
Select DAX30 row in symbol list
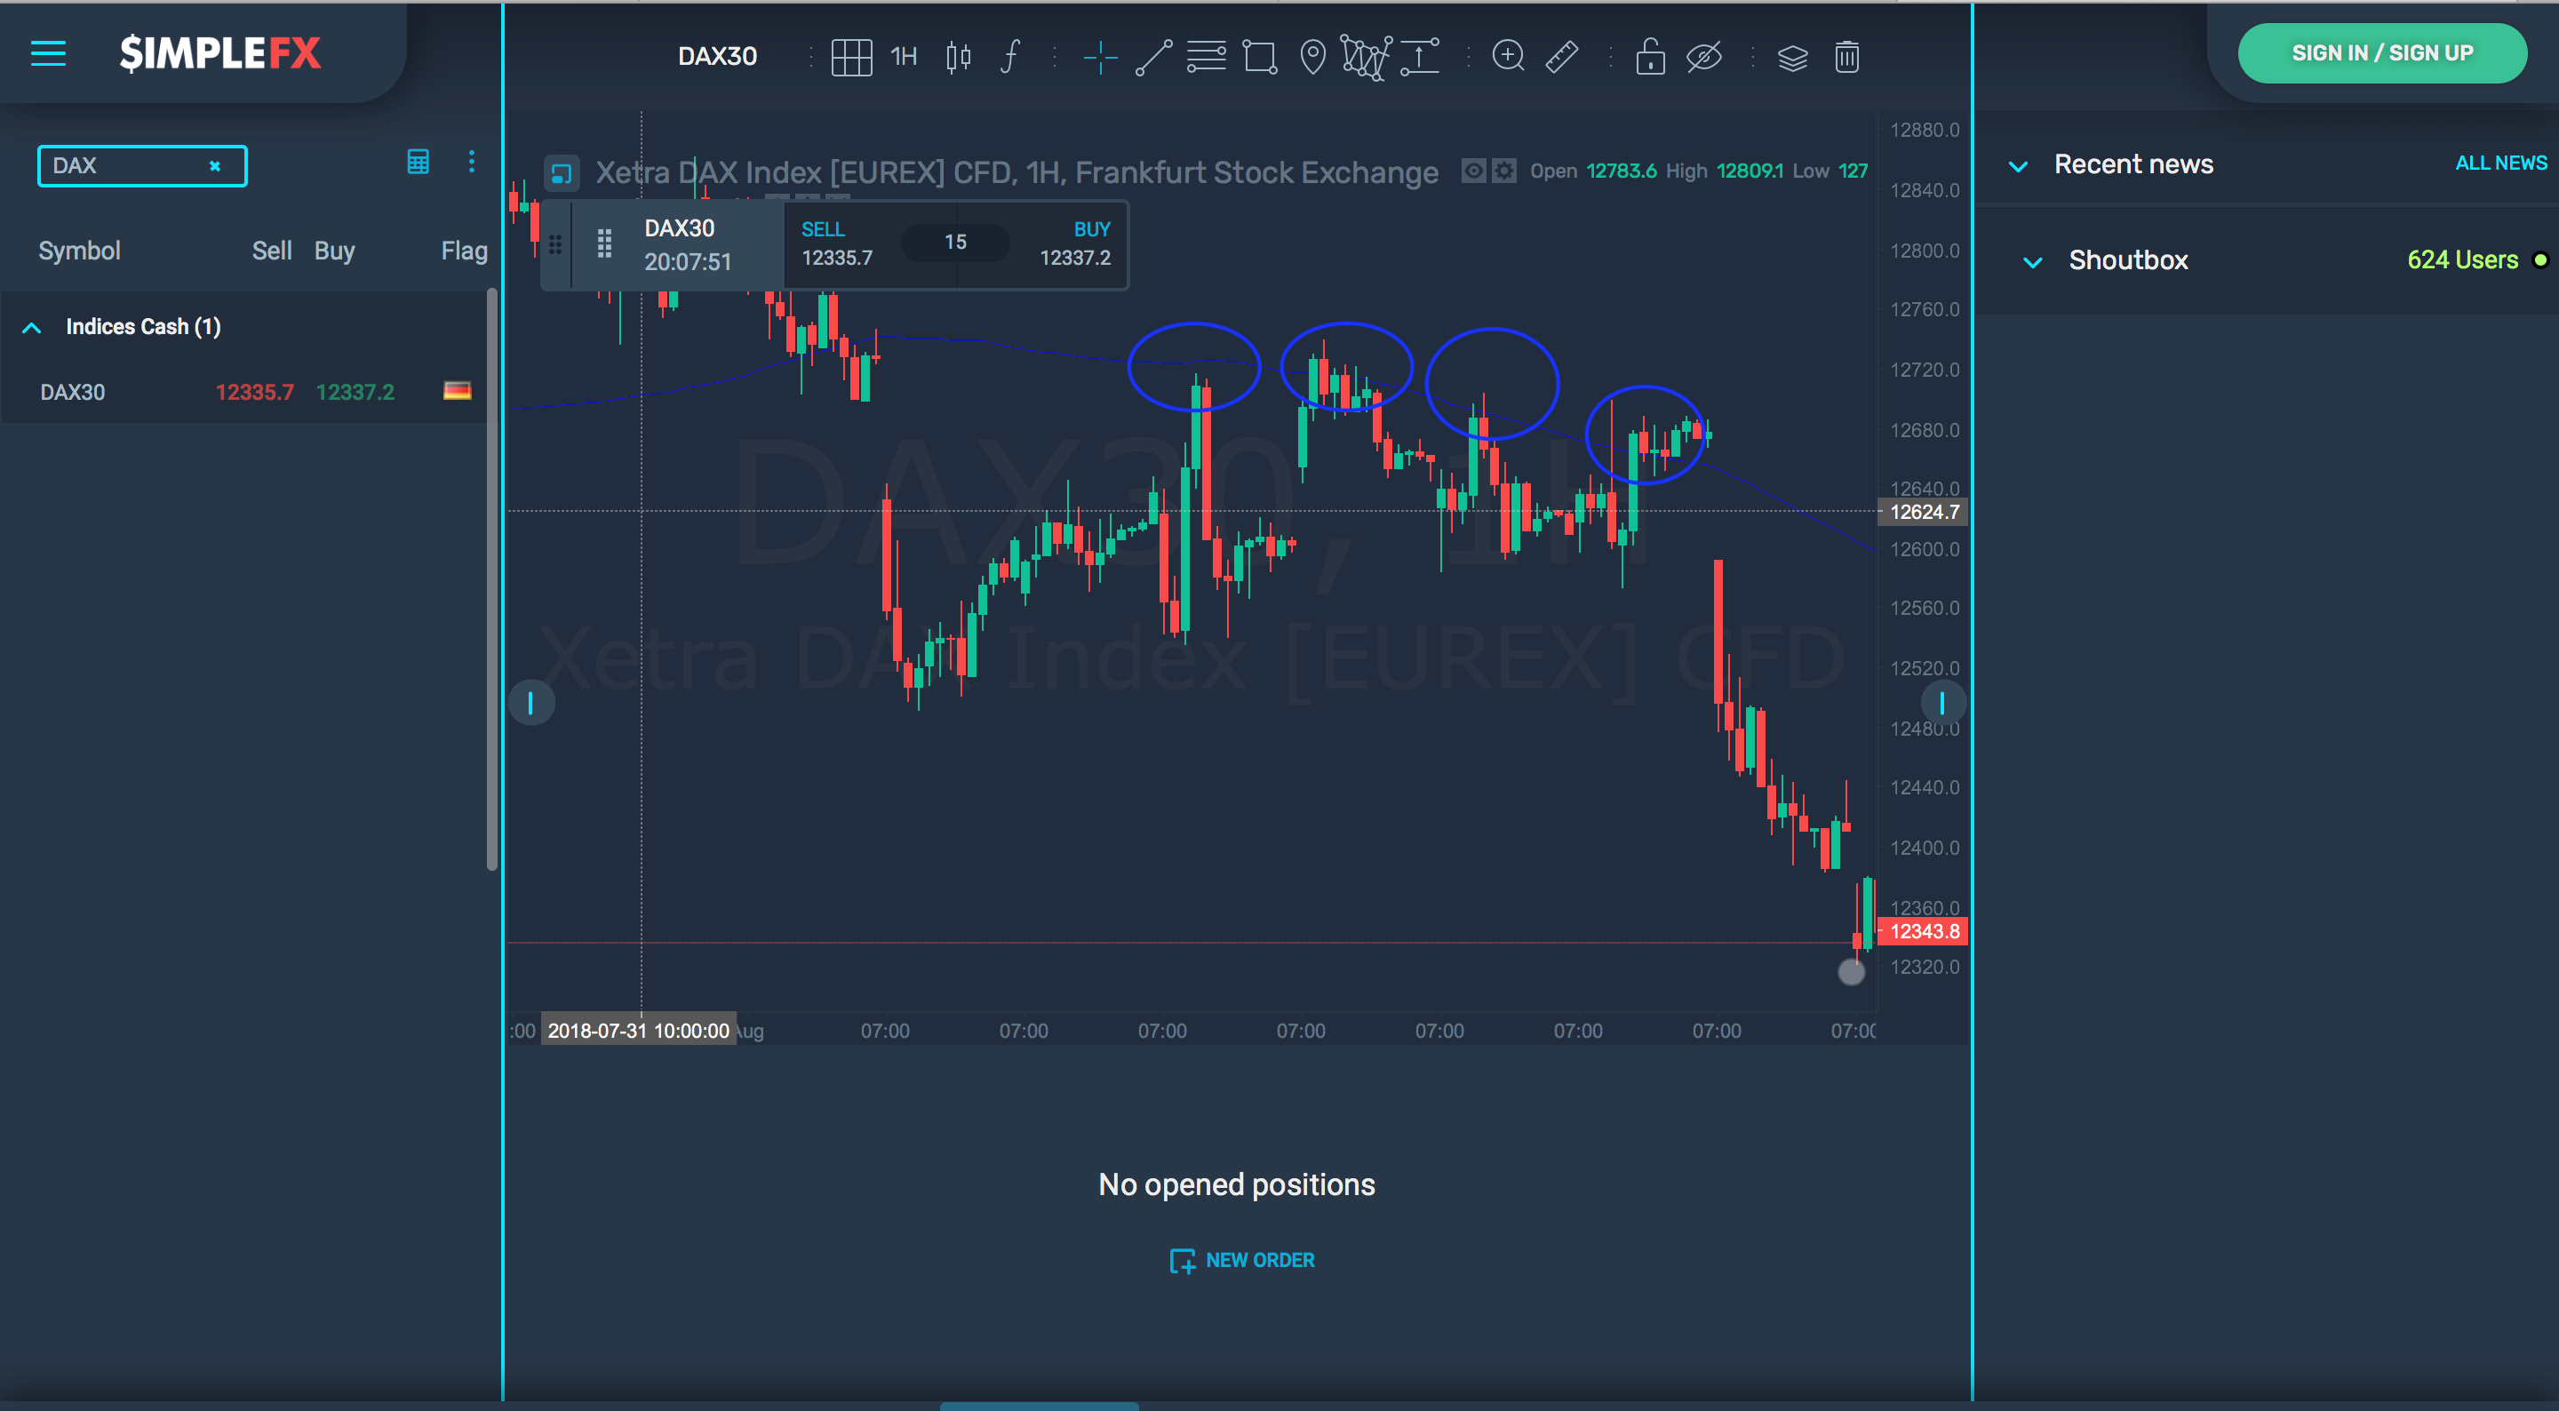pyautogui.click(x=243, y=392)
